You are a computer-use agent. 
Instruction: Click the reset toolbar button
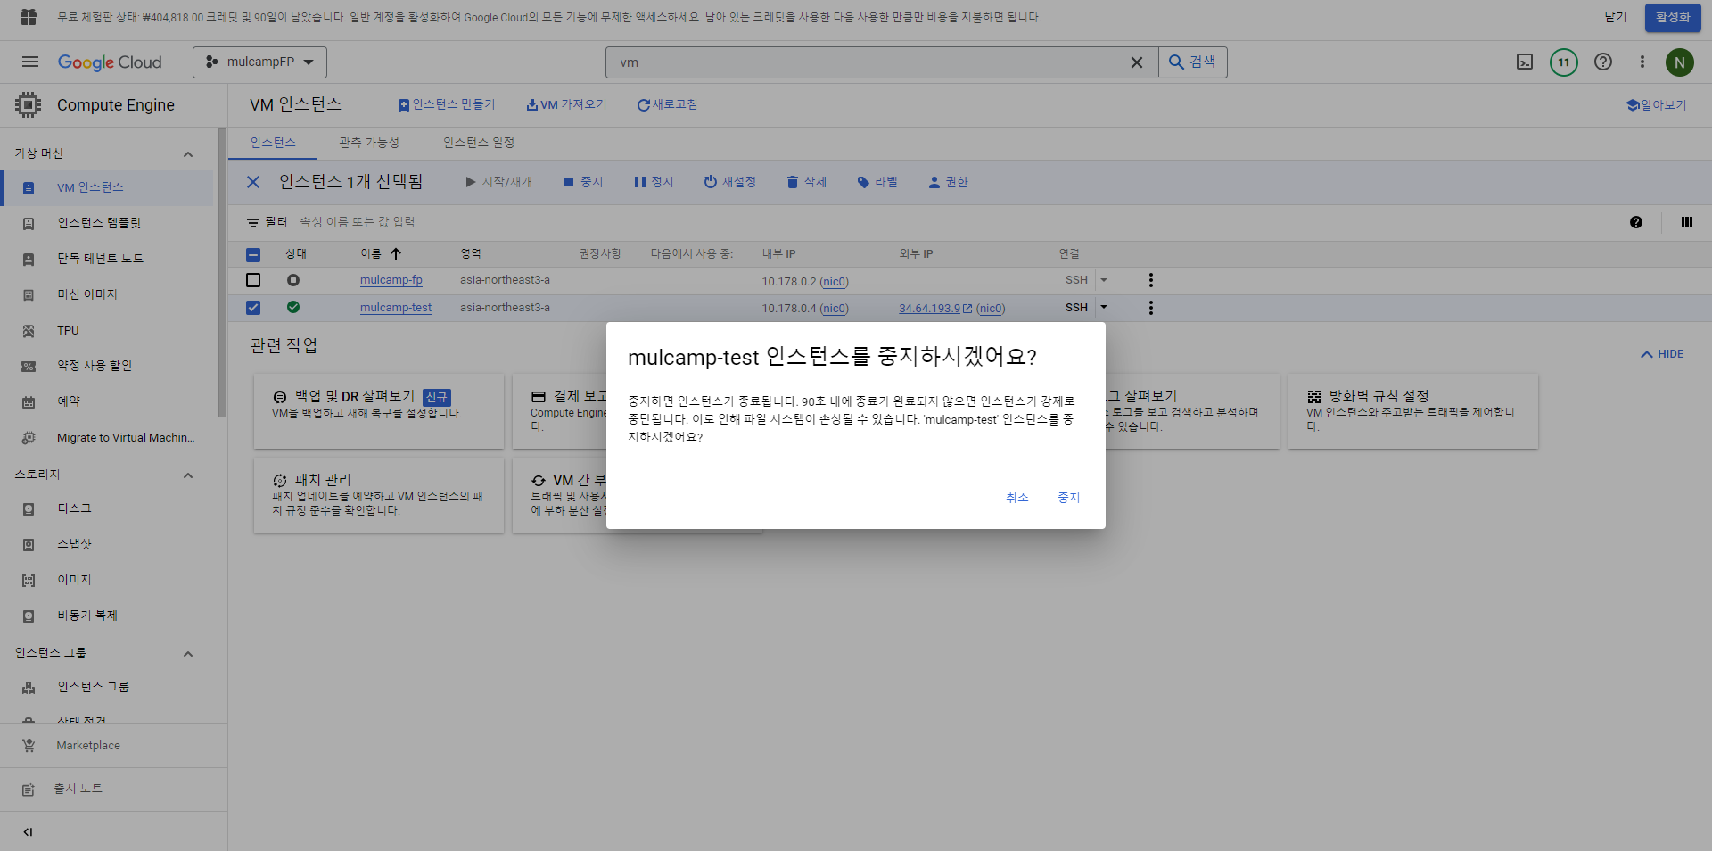click(x=729, y=182)
